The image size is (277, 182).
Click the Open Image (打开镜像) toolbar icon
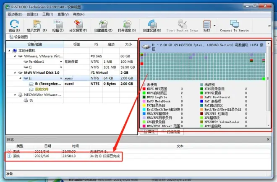pos(127,24)
